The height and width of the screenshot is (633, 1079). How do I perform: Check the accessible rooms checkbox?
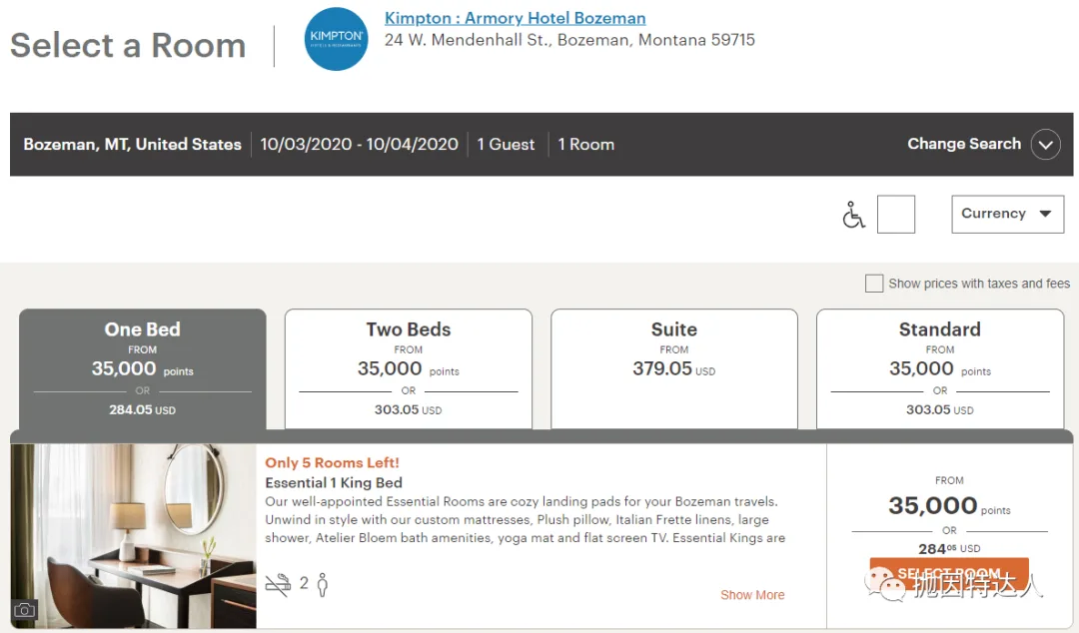tap(895, 214)
